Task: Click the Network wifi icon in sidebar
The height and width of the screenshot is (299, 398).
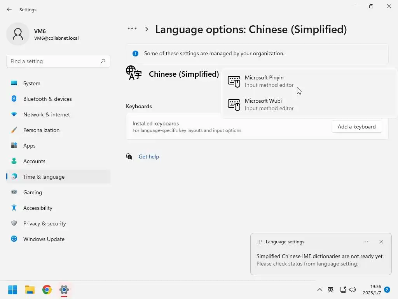Action: pos(14,114)
